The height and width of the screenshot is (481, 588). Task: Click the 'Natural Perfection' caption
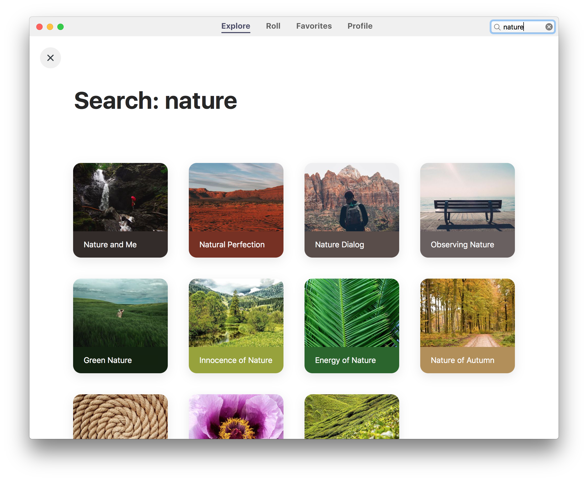pos(232,244)
